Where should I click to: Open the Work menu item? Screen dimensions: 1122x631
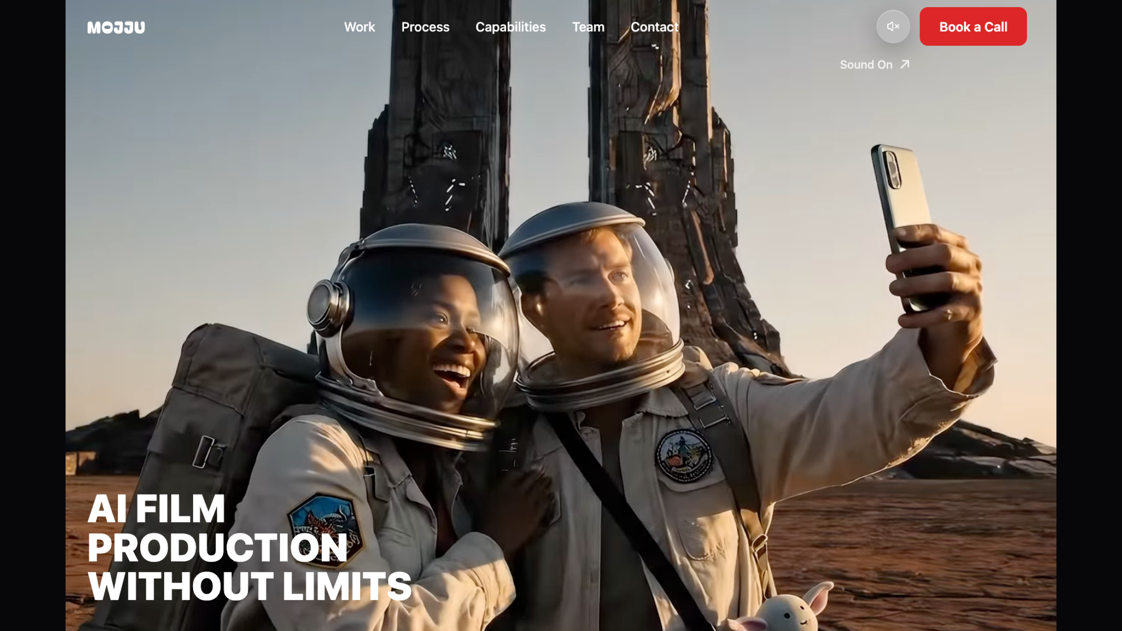coord(359,27)
